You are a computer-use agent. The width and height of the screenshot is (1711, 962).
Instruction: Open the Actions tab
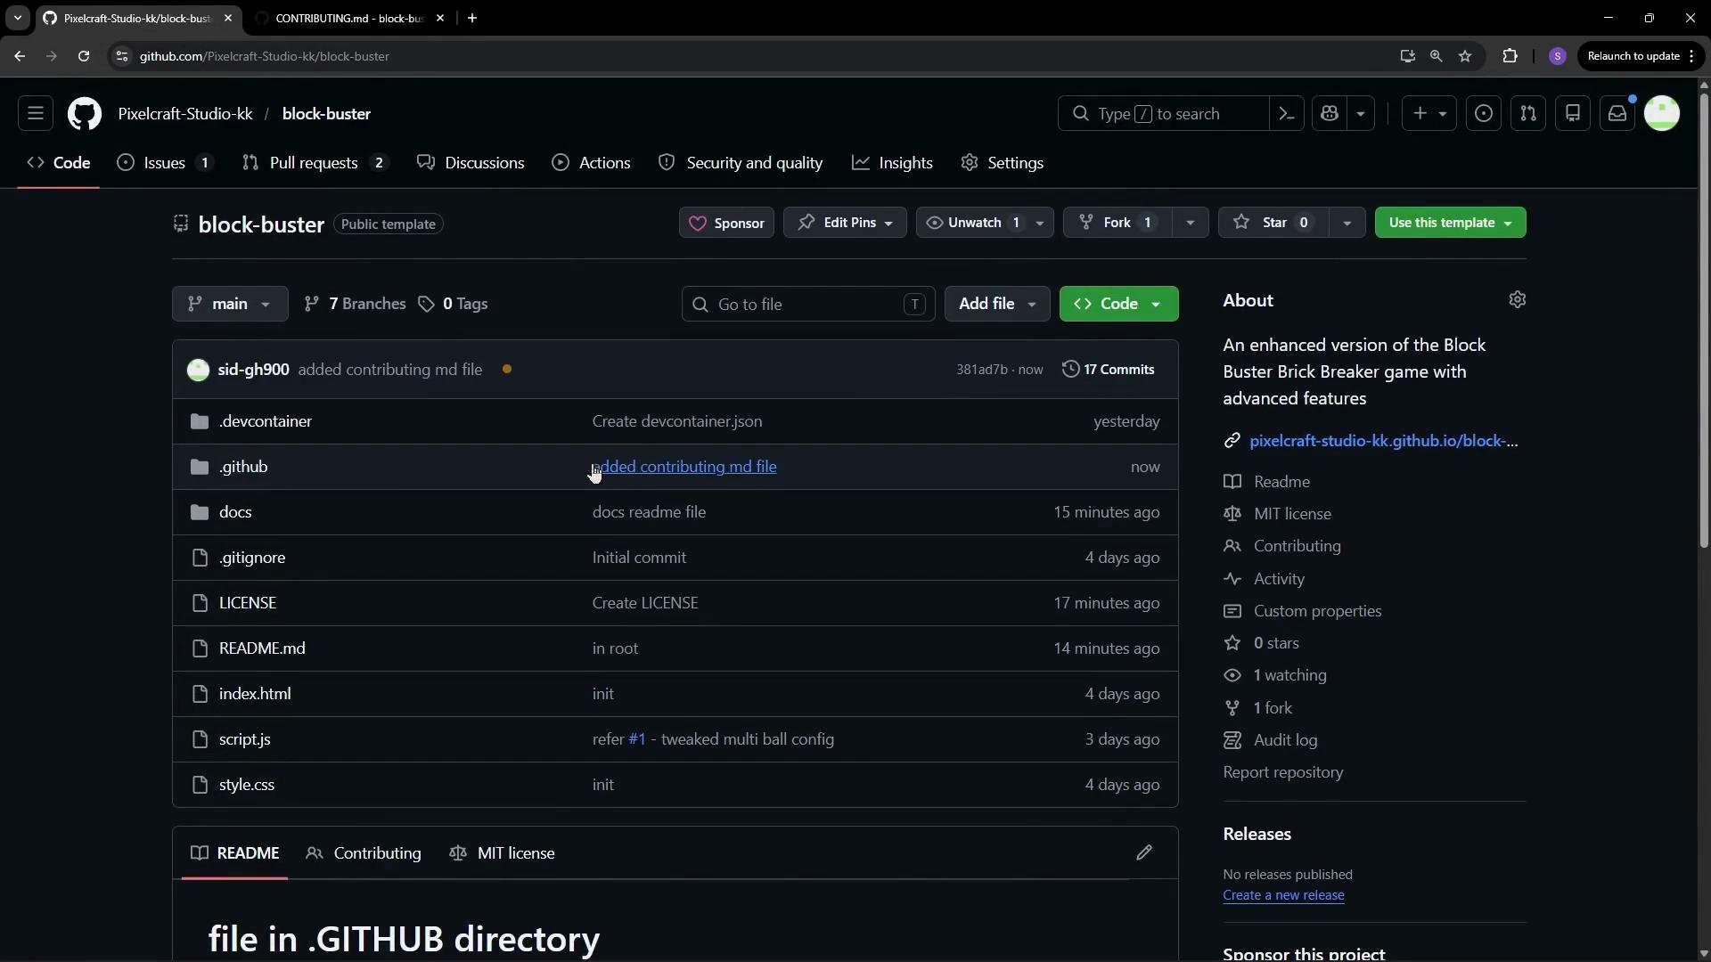click(x=591, y=163)
